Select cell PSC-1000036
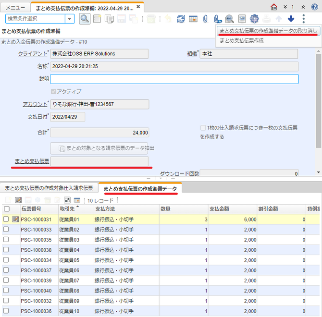This screenshot has width=322, height=317. 39,311
